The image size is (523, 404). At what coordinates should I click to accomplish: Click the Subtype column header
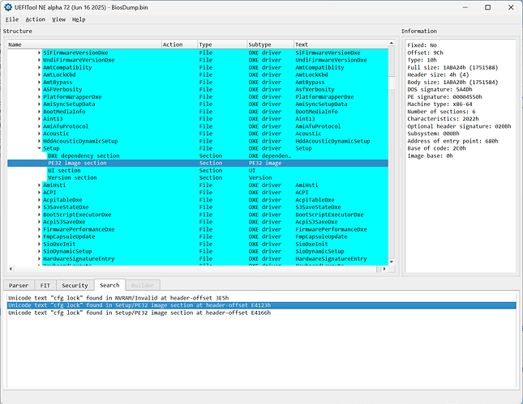pos(270,45)
